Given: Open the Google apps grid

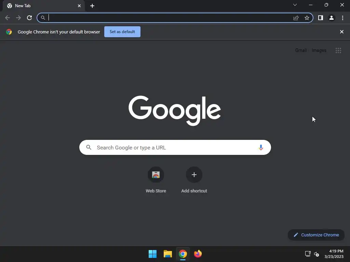Looking at the screenshot, I should coord(338,50).
